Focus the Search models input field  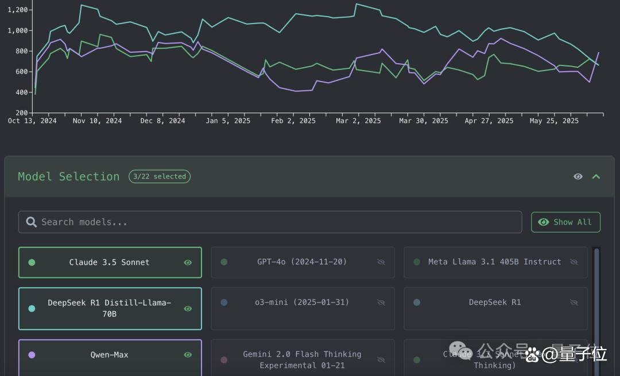pos(270,222)
